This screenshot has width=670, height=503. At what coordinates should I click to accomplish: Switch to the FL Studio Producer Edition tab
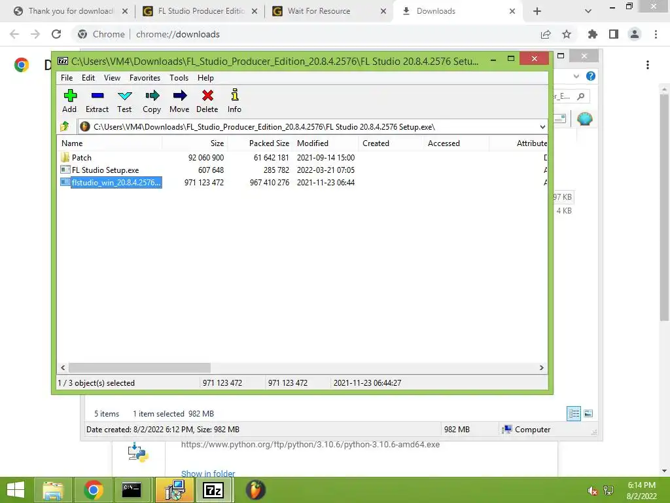click(200, 11)
